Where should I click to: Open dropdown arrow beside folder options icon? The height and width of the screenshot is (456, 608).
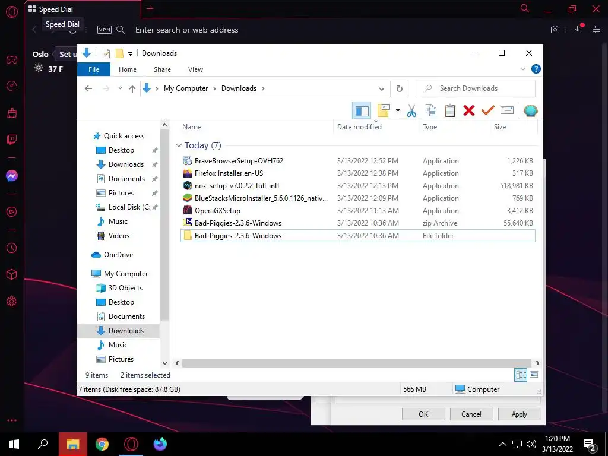[x=398, y=111]
